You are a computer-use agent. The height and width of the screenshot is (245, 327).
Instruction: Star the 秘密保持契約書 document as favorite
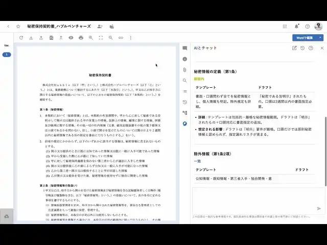(x=18, y=27)
